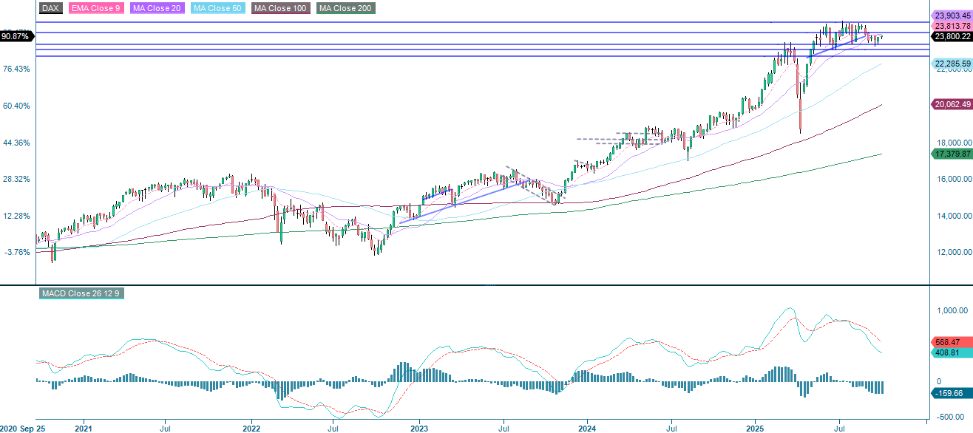Click the 90.87% Fibonacci level label
973x433 pixels.
16,34
